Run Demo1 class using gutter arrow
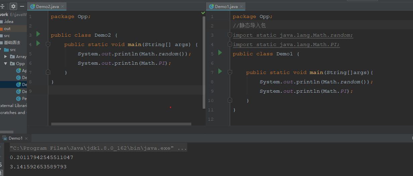This screenshot has height=176, width=413. tap(220, 52)
